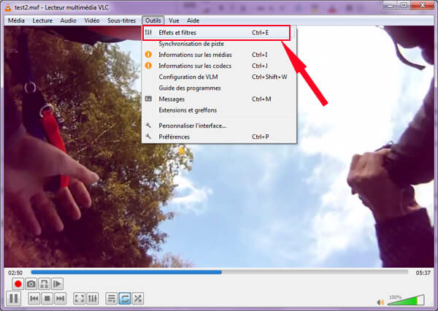
Task: Toggle fullscreen video mode
Action: pos(80,299)
